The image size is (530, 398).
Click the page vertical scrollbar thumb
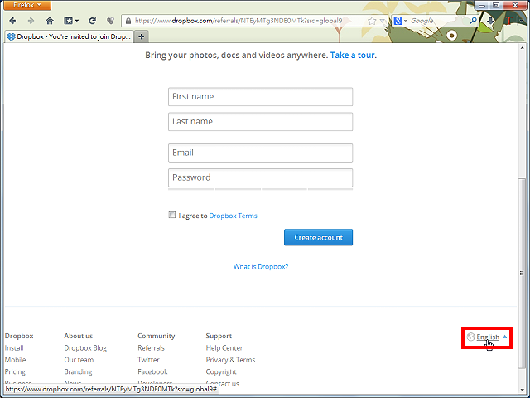tap(522, 273)
